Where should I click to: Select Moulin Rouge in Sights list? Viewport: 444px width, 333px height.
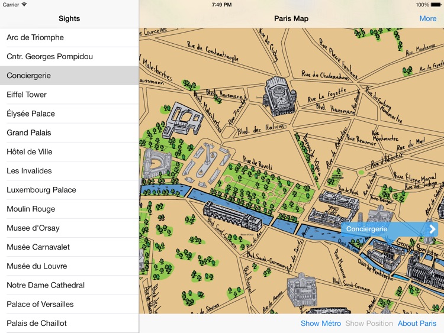click(69, 209)
